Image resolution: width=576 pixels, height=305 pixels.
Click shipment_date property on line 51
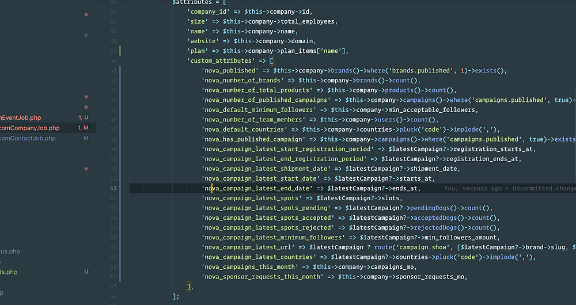tap(434, 169)
